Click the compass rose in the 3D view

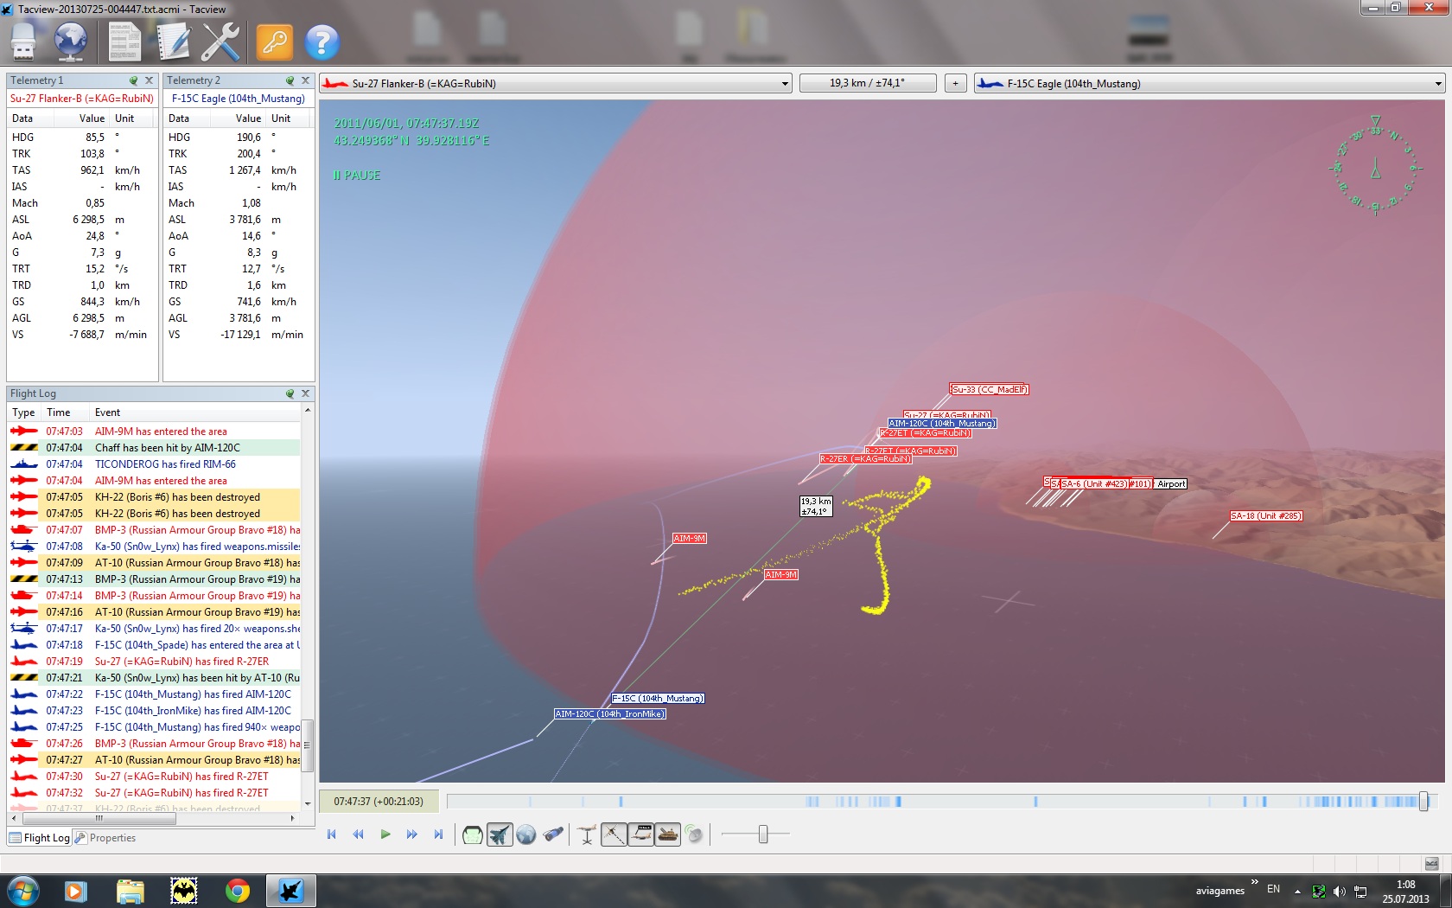click(1375, 167)
